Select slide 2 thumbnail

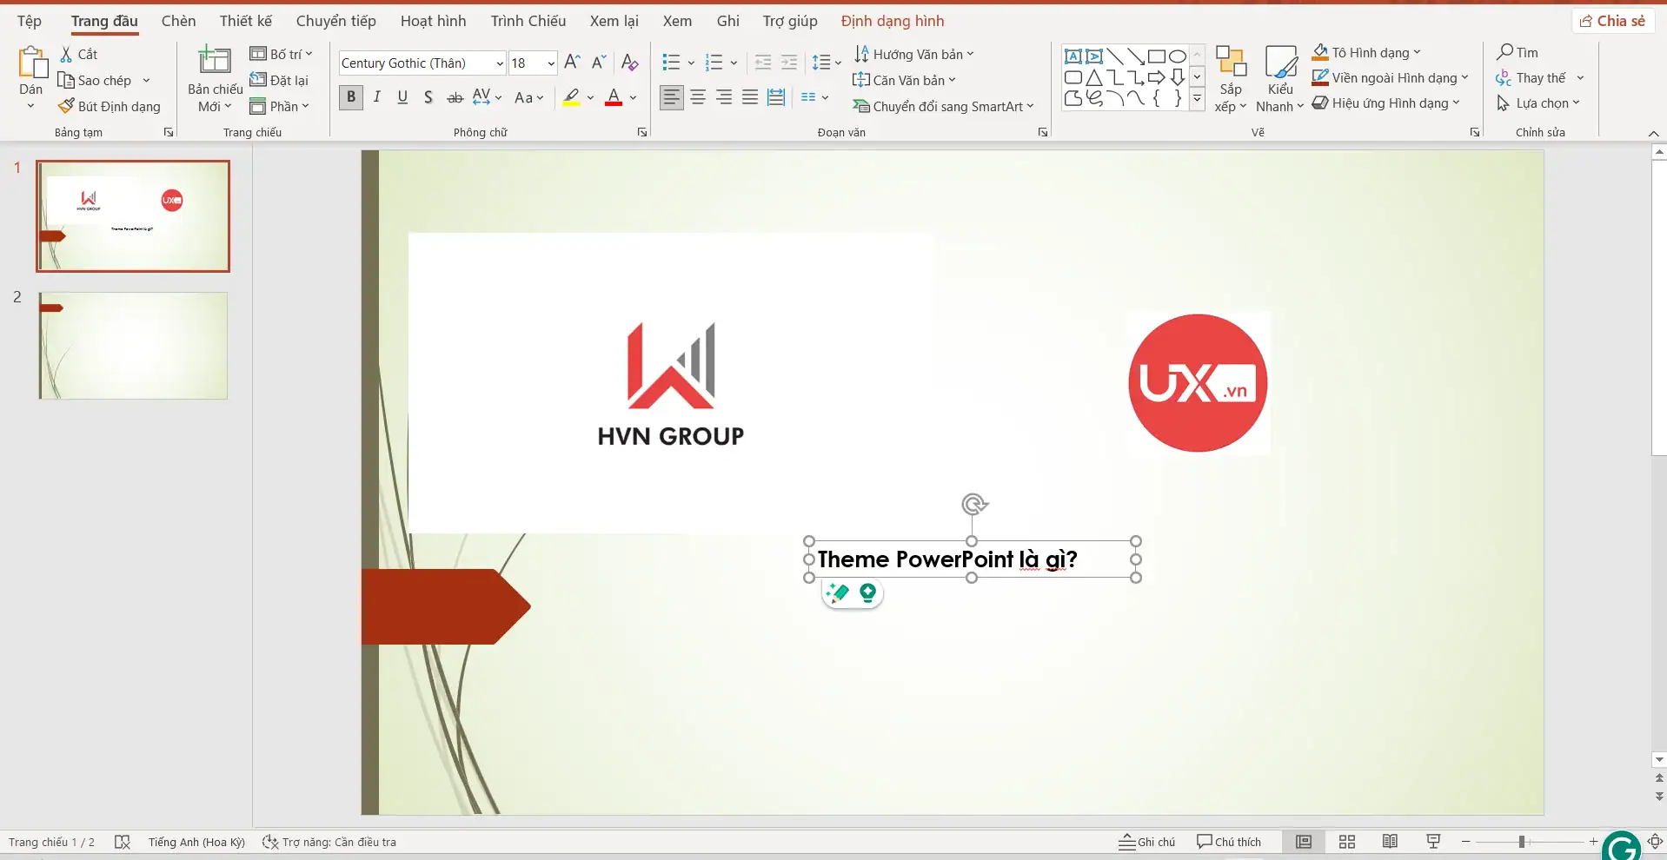tap(133, 346)
